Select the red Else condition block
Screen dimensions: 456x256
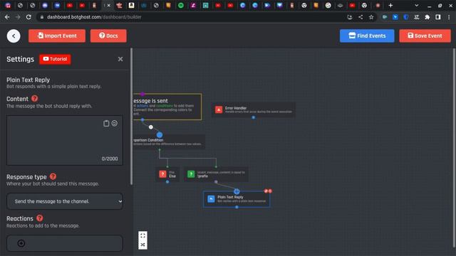167,174
